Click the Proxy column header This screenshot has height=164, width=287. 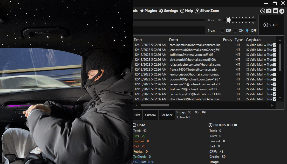(228, 40)
